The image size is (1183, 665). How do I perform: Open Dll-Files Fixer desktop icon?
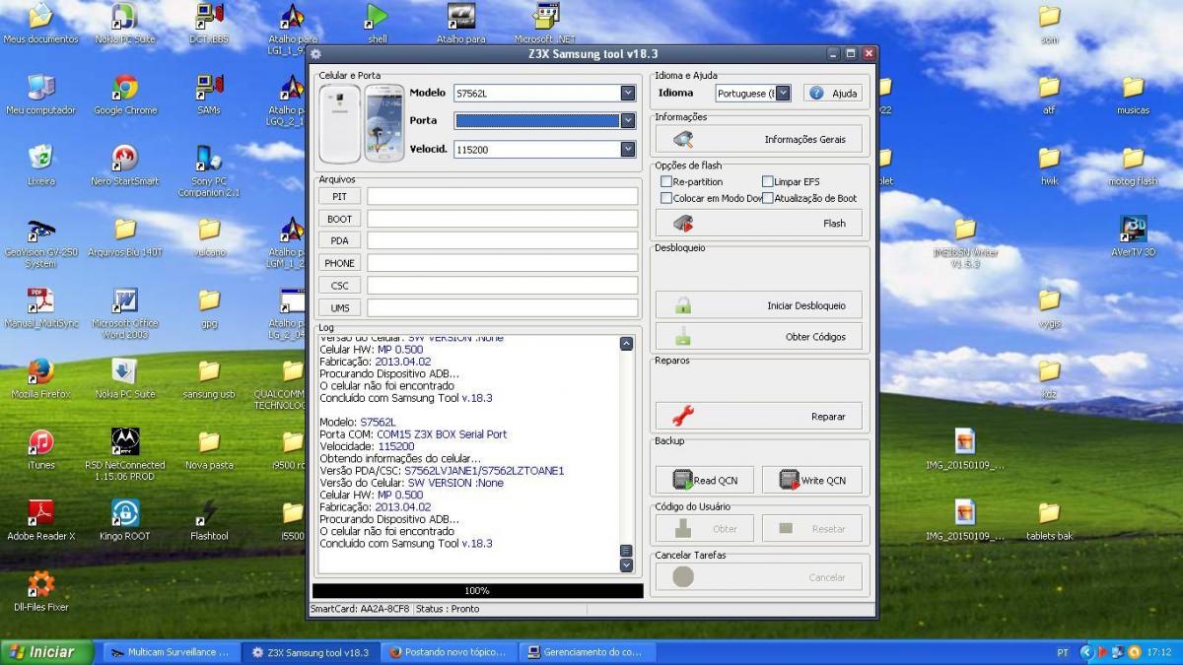[x=40, y=591]
